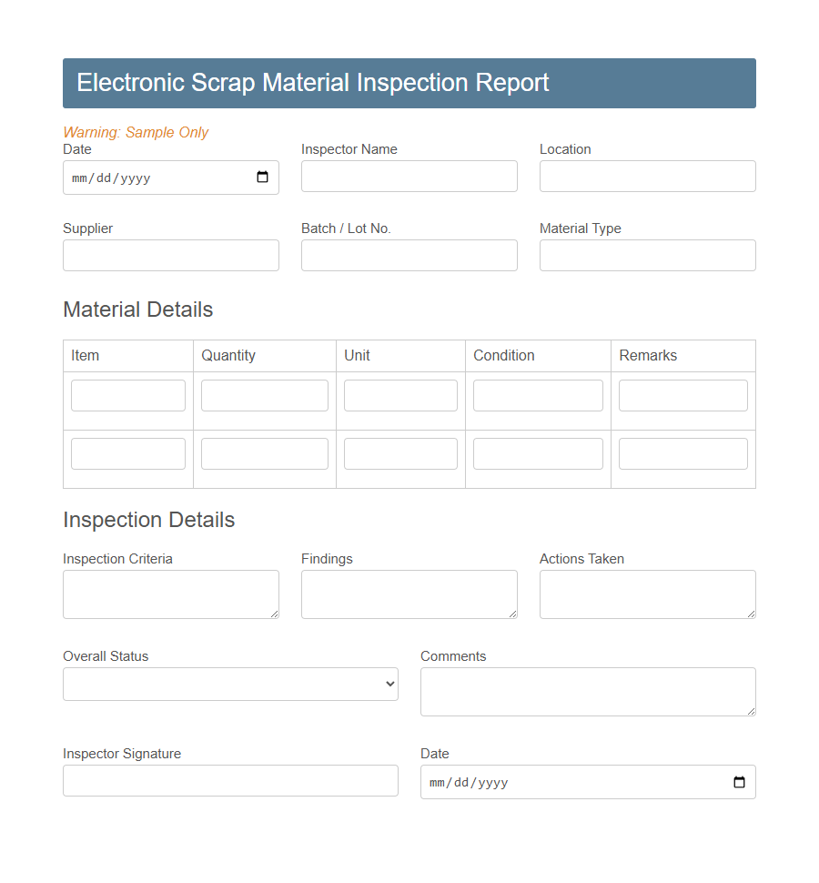This screenshot has width=819, height=883.
Task: Click inside the Inspector Name field
Action: (409, 176)
